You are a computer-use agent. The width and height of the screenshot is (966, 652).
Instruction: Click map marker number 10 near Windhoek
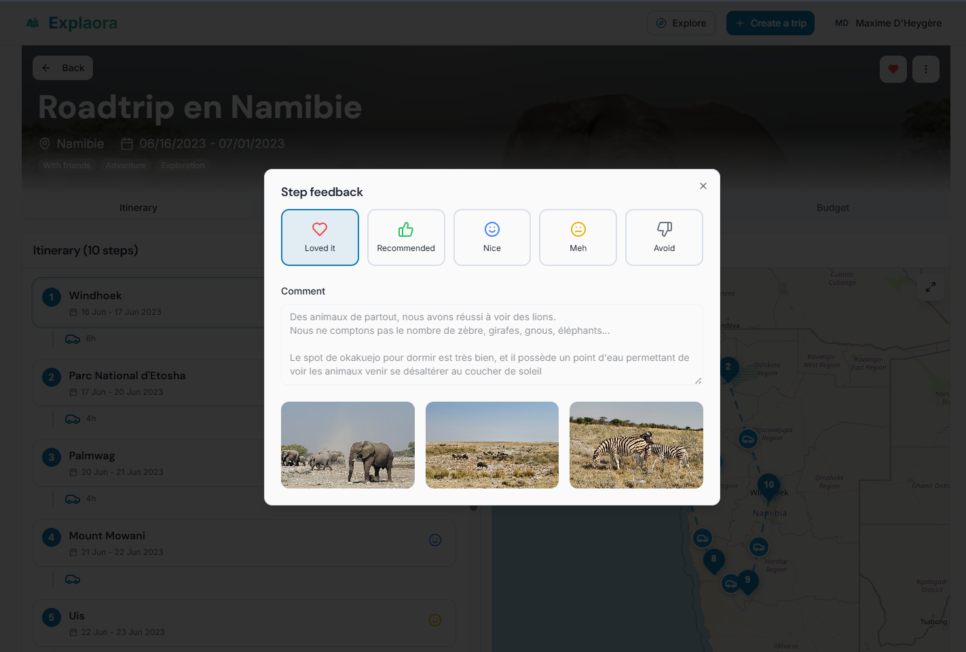[768, 484]
